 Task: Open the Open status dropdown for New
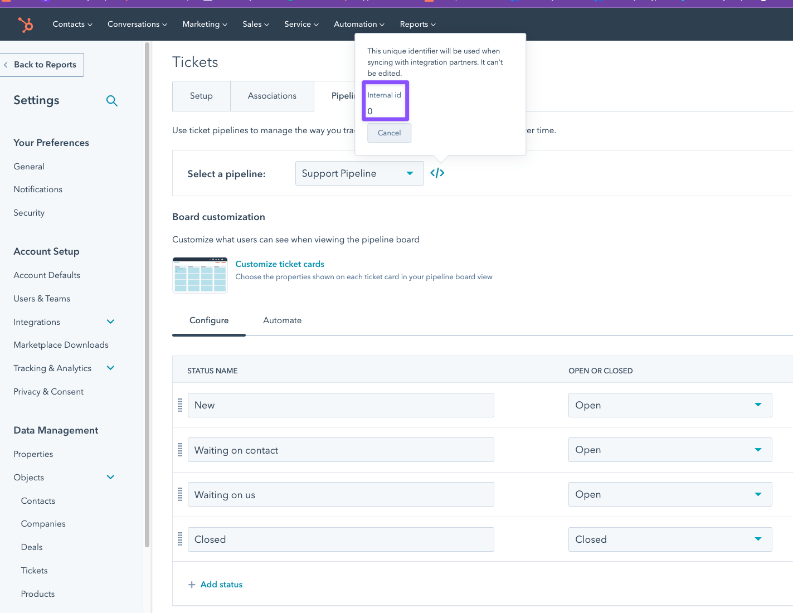(x=757, y=405)
